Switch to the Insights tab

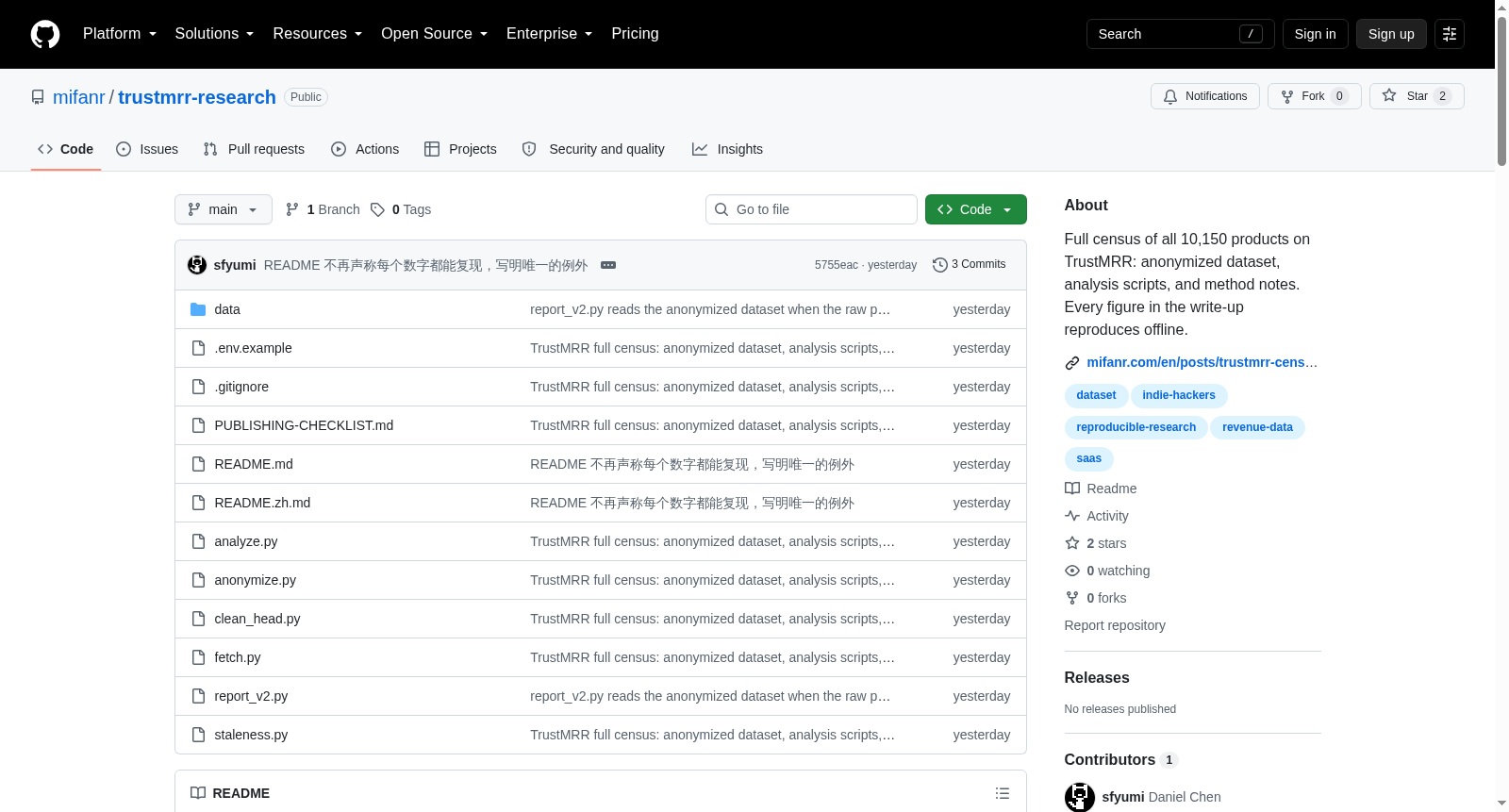[727, 149]
